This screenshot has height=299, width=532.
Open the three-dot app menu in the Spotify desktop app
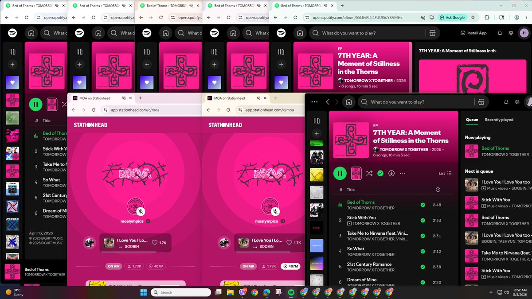click(314, 102)
